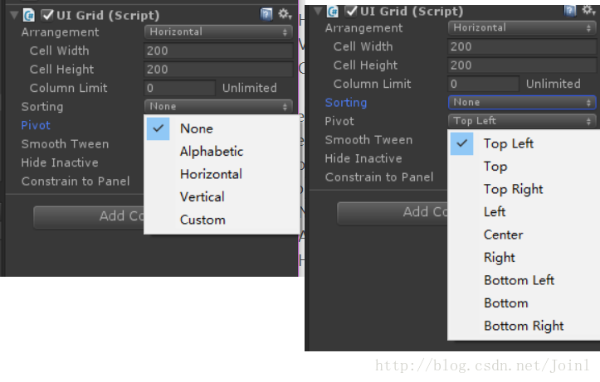The width and height of the screenshot is (600, 382).
Task: Open the gear settings menu in left panel
Action: 285,15
